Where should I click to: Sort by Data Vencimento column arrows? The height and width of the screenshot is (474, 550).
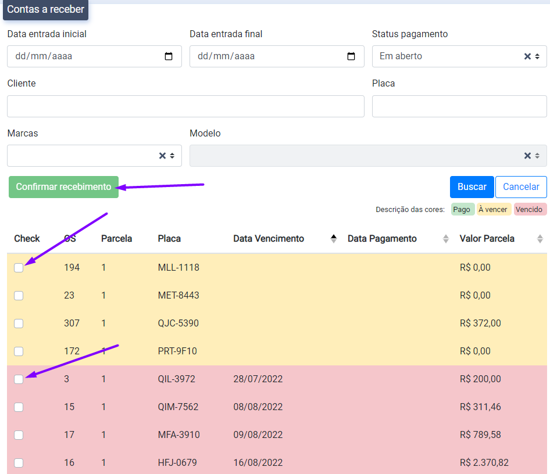point(334,238)
